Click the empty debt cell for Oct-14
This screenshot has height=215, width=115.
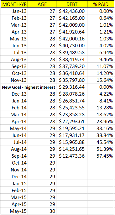pyautogui.click(x=72, y=163)
